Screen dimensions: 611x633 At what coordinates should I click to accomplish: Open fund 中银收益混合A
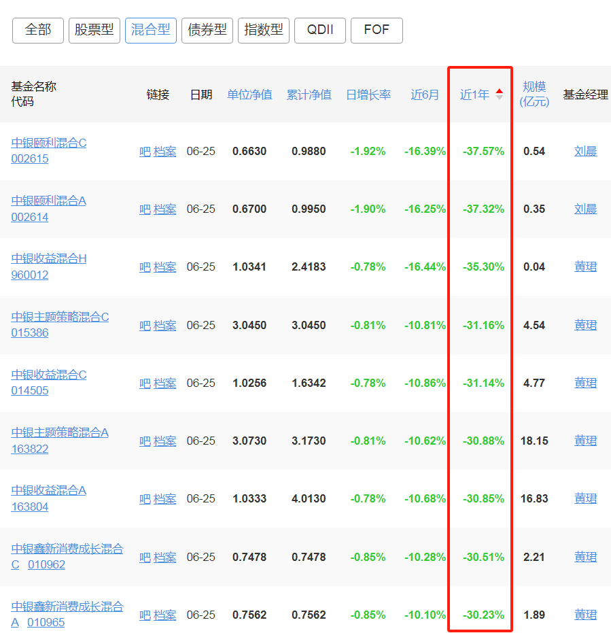(x=49, y=490)
